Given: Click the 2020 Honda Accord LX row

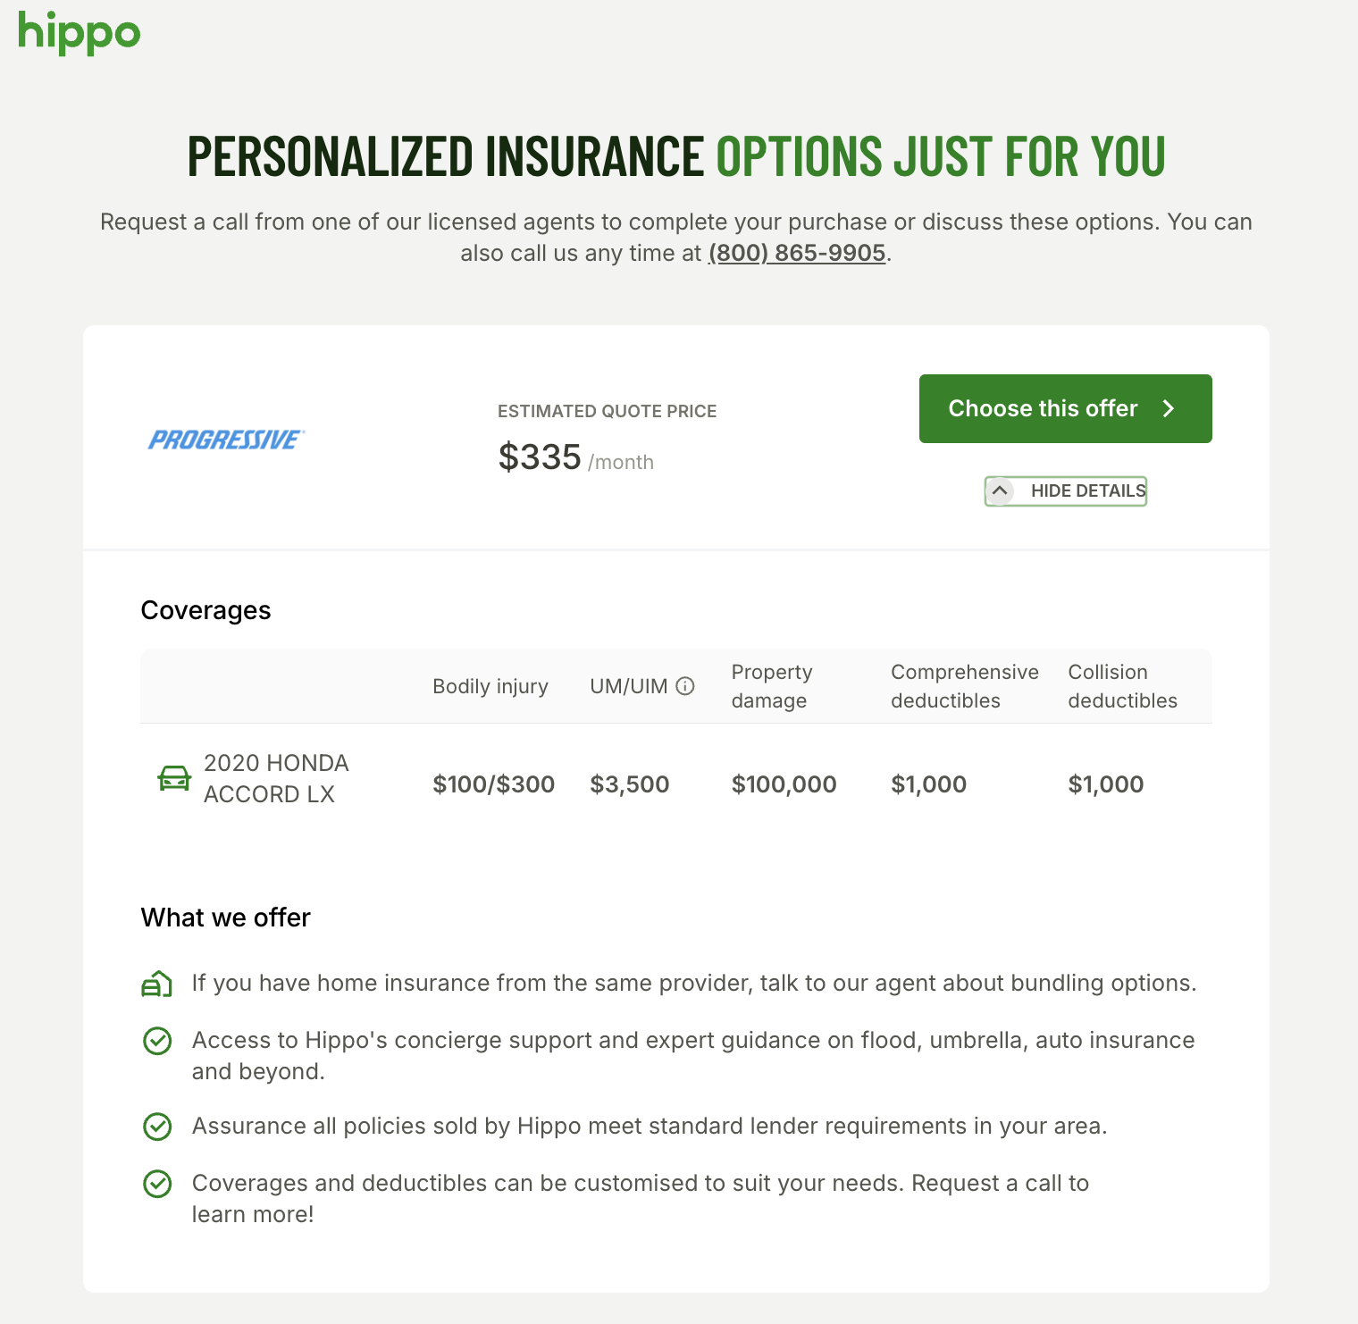Looking at the screenshot, I should (276, 778).
